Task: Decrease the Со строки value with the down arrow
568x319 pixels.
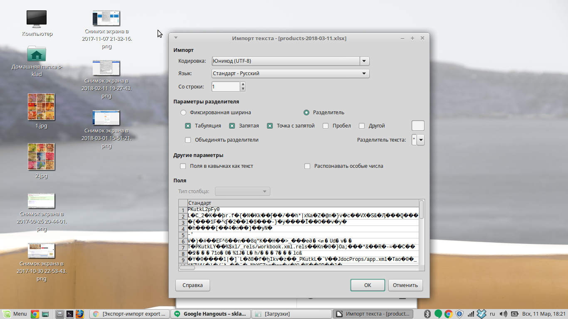Action: point(243,89)
